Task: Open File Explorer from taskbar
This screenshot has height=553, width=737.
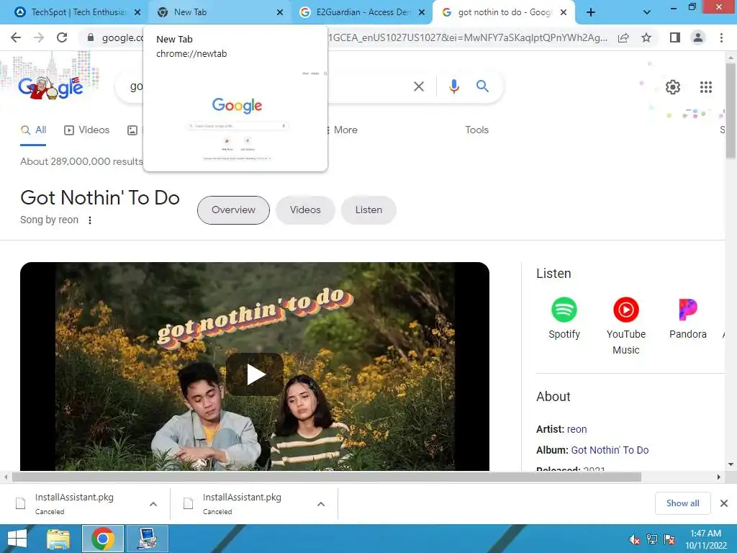Action: coord(58,539)
